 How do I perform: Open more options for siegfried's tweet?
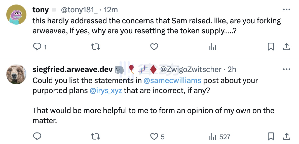287,69
